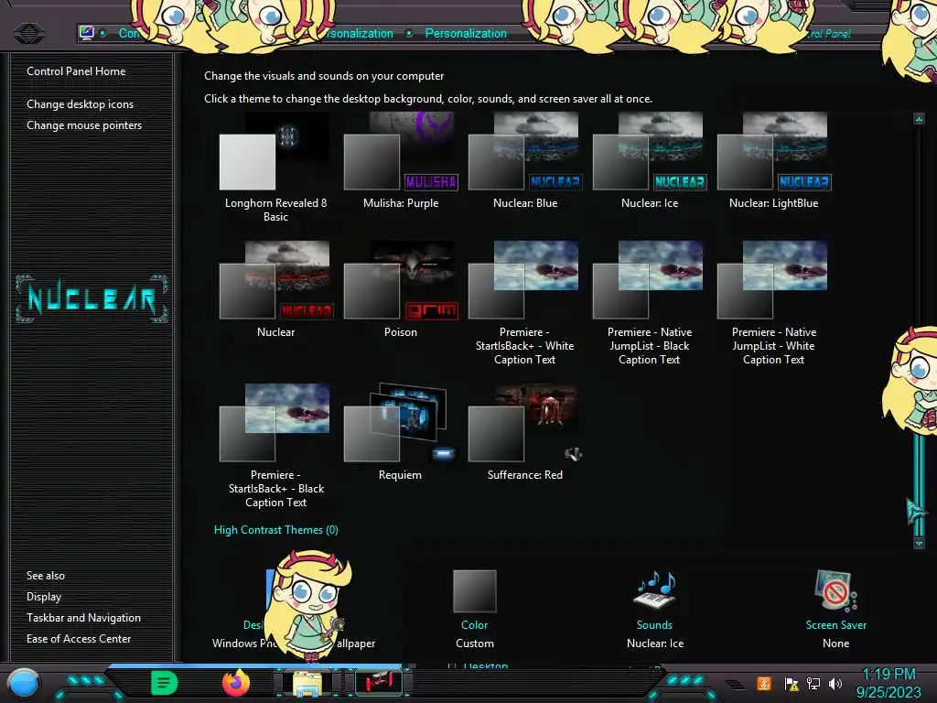Viewport: 937px width, 703px height.
Task: Apply the Poison theme
Action: (401, 290)
